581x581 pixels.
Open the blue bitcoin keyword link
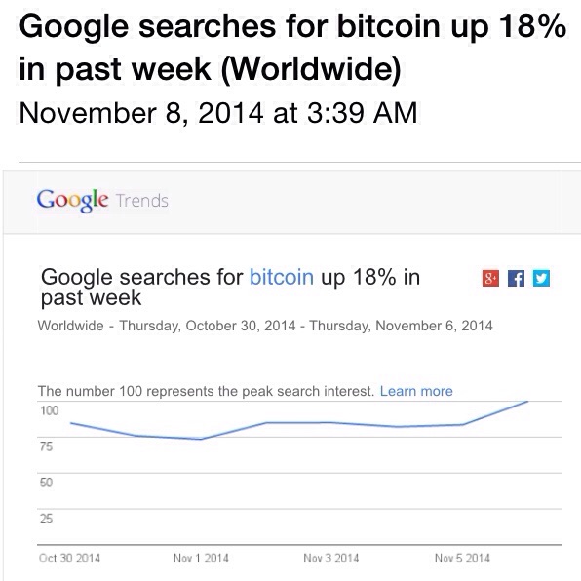coord(282,277)
